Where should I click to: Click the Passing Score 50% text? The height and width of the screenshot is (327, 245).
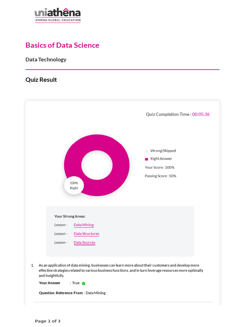pos(160,176)
